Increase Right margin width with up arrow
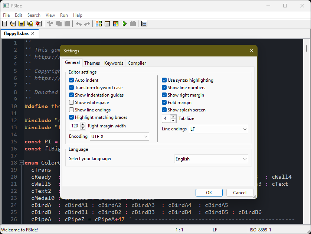Screen dimensions: 311x234 click(83, 124)
